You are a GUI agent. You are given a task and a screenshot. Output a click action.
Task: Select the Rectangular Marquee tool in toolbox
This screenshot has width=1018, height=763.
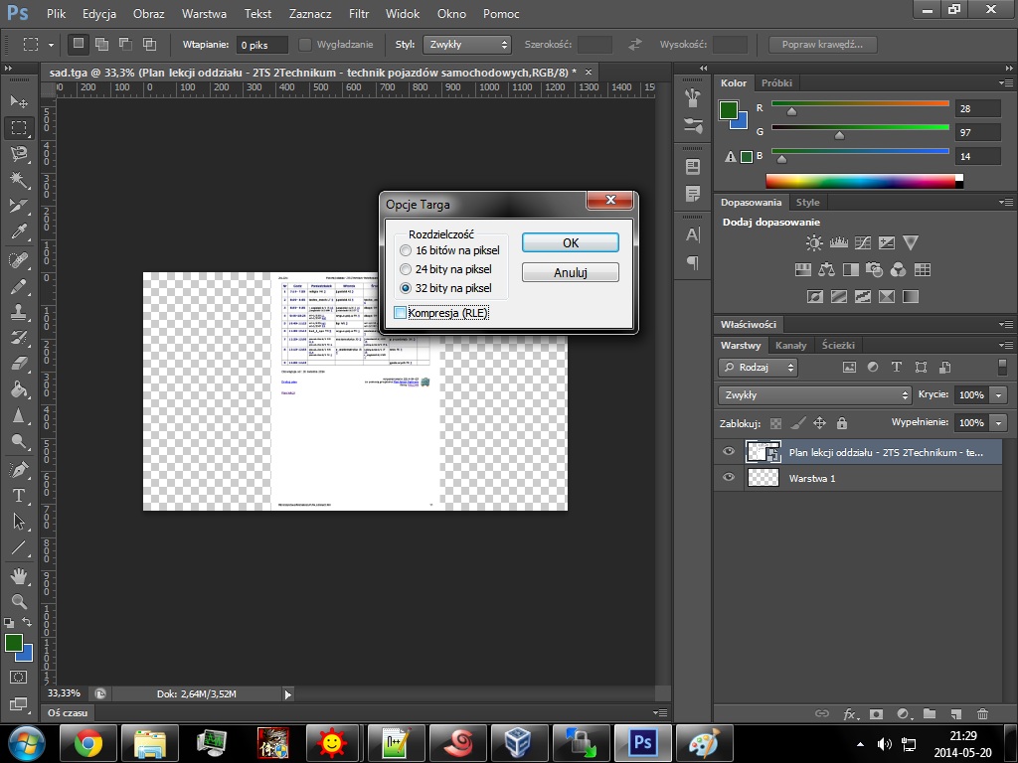[19, 128]
